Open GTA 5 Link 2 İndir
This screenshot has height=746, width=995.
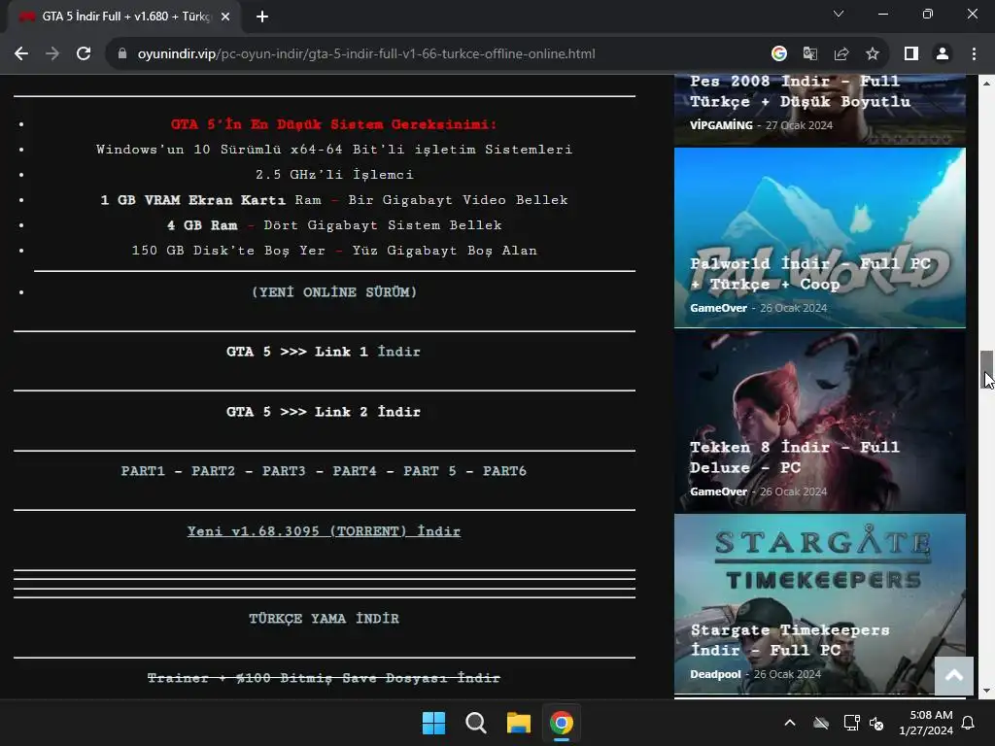pos(323,412)
